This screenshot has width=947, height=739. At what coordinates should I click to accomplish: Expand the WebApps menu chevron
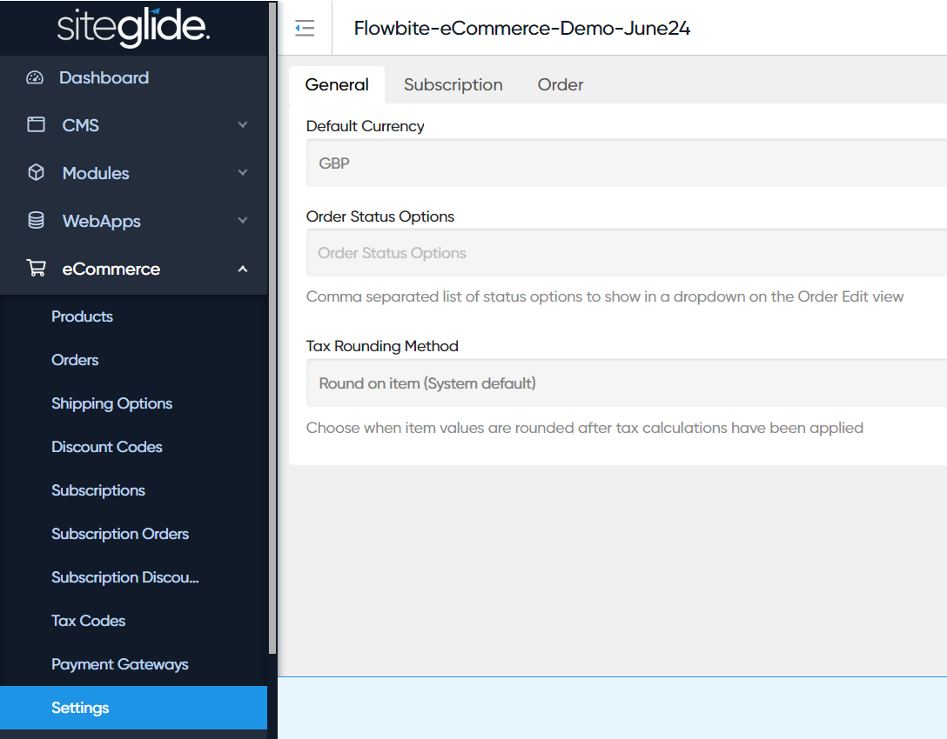pos(243,221)
